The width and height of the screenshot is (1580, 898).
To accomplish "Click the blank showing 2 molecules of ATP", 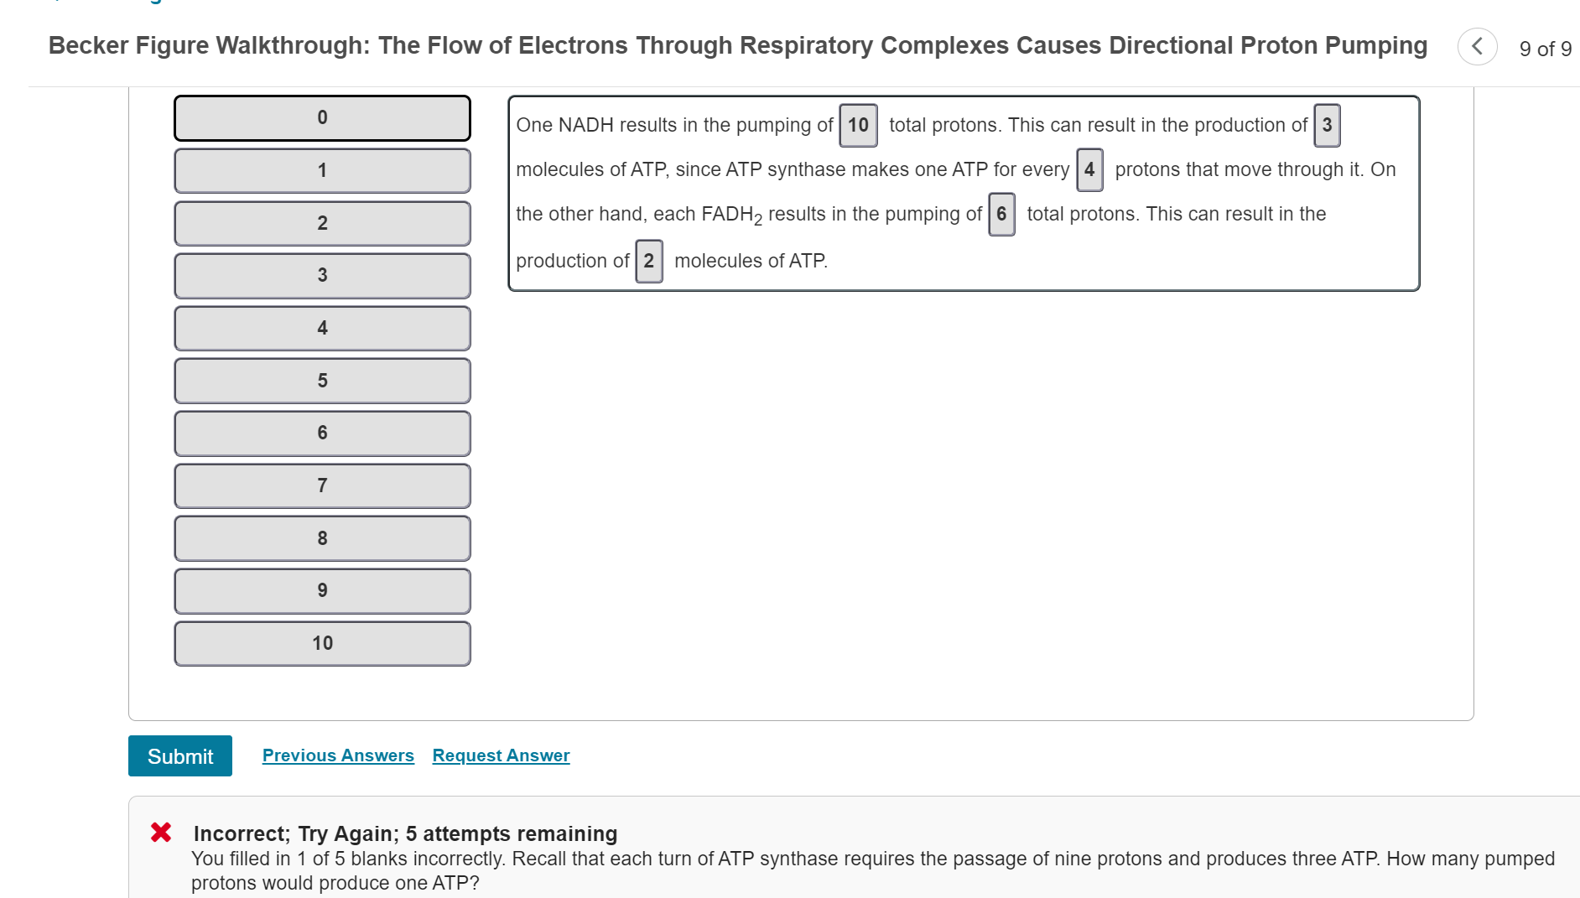I will [648, 261].
